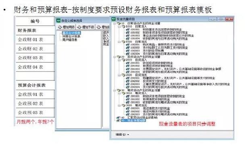The height and width of the screenshot is (150, 246).
Task: Click folder icon beside 1010 日常流入
Action: pyautogui.click(x=124, y=27)
